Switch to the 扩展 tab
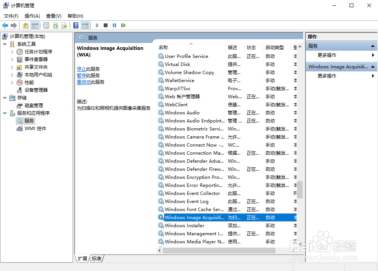The height and width of the screenshot is (271, 378). [83, 258]
